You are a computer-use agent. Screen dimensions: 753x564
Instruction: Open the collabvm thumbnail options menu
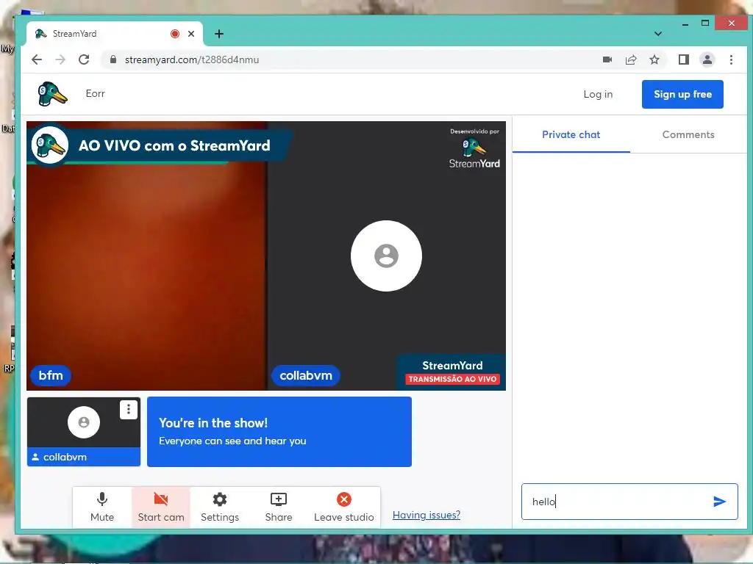tap(128, 410)
